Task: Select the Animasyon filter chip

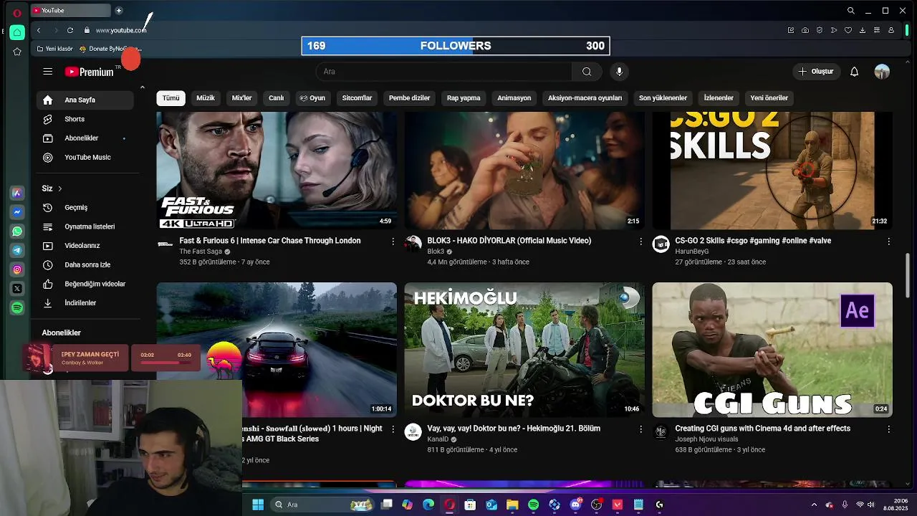Action: (514, 98)
